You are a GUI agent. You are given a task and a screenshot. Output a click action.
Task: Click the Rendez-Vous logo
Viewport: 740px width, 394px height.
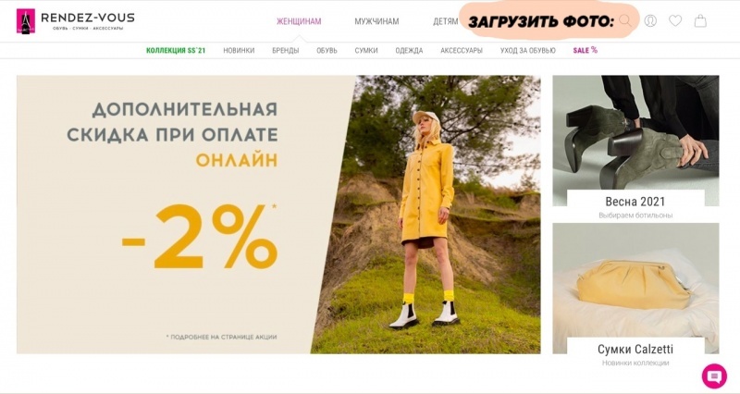click(76, 21)
